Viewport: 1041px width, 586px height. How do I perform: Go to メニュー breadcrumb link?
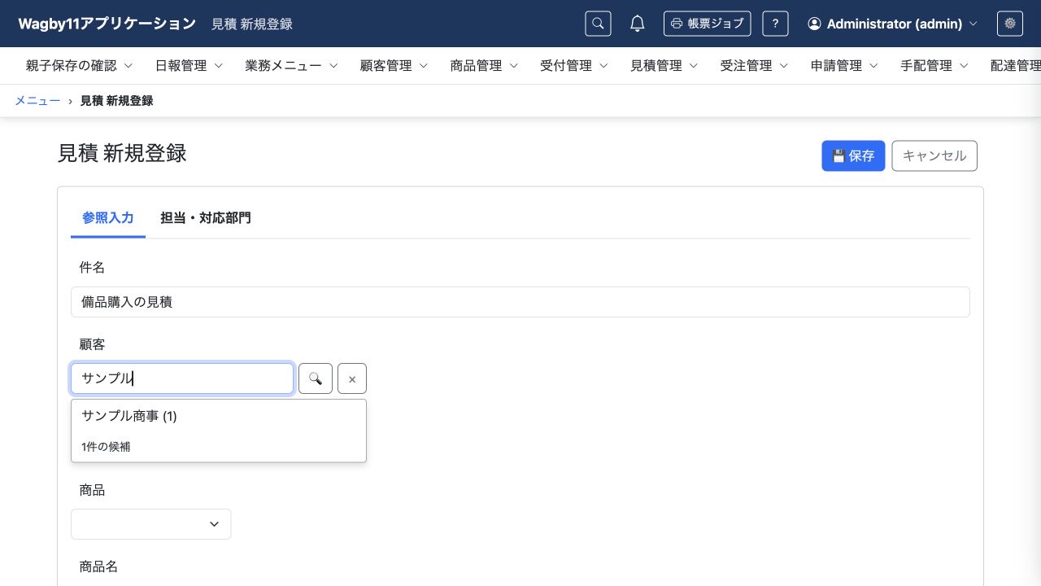[37, 101]
